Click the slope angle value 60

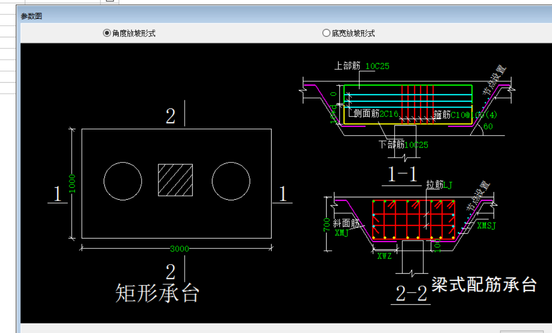488,126
